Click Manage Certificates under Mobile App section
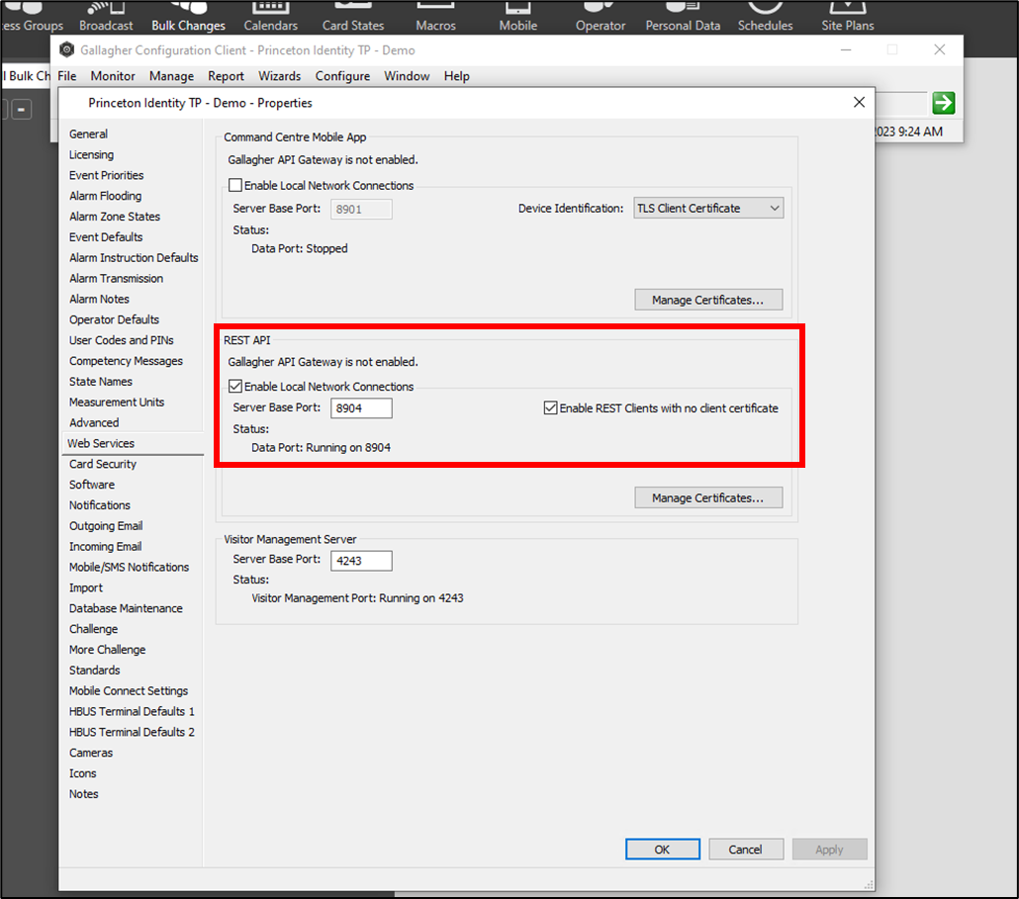 point(708,300)
